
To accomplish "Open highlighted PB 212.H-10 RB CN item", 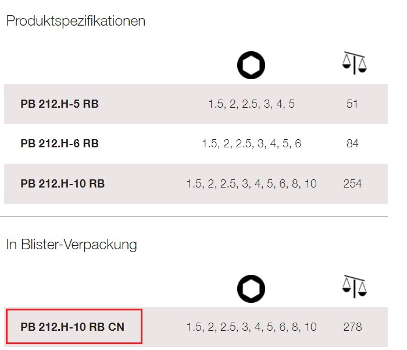I will click(73, 327).
